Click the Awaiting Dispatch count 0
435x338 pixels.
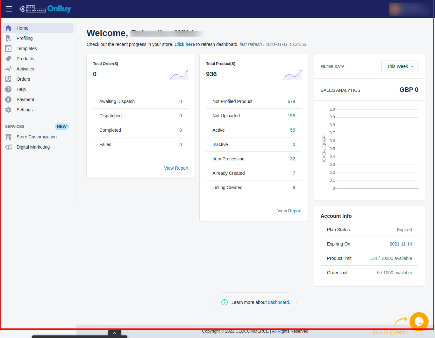pos(181,101)
